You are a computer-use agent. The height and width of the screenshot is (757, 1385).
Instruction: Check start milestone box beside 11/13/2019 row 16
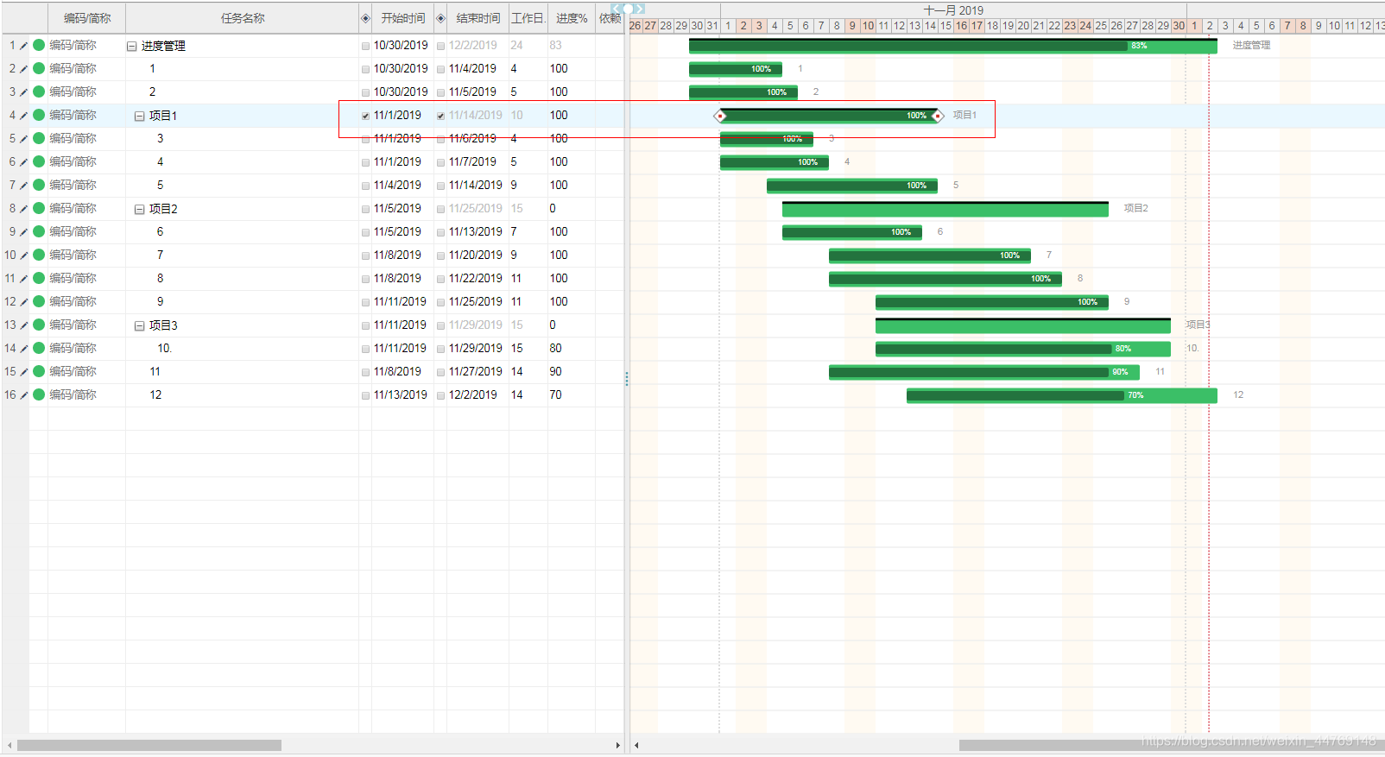pyautogui.click(x=365, y=395)
